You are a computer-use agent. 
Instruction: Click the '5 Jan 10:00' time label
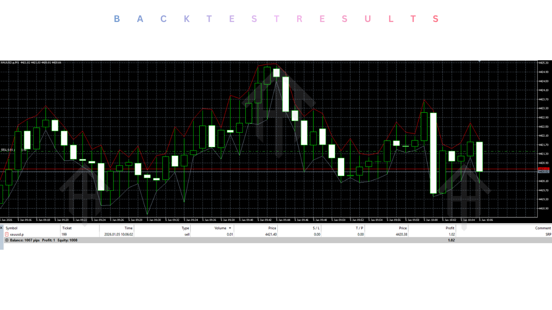pos(431,220)
